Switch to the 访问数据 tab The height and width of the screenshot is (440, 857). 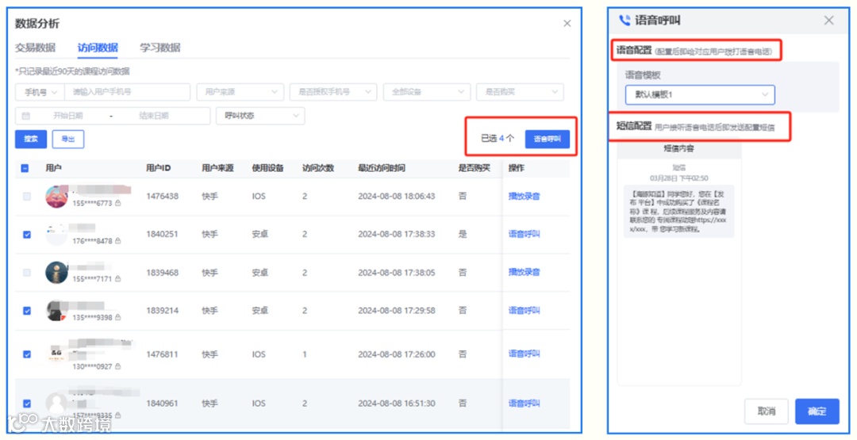click(98, 48)
